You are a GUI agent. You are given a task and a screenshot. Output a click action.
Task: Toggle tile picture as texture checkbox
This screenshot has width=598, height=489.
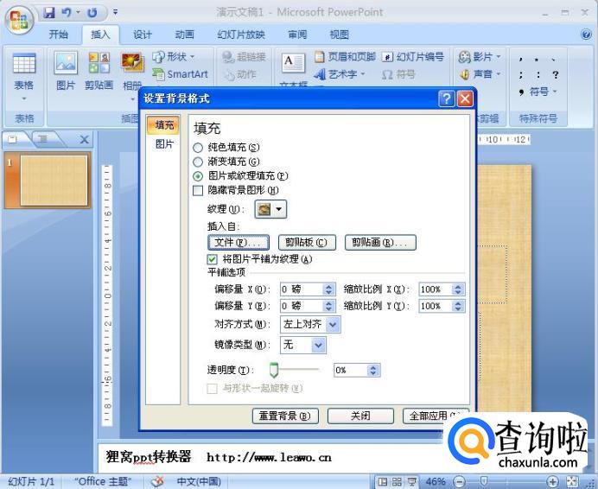tap(212, 259)
